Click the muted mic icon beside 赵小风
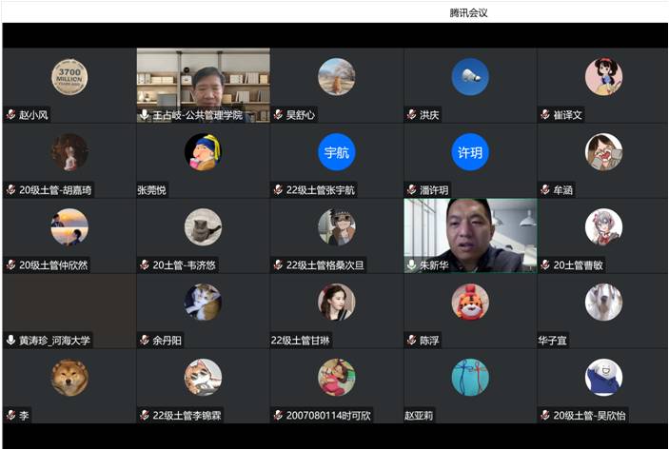The width and height of the screenshot is (669, 450). click(x=10, y=115)
